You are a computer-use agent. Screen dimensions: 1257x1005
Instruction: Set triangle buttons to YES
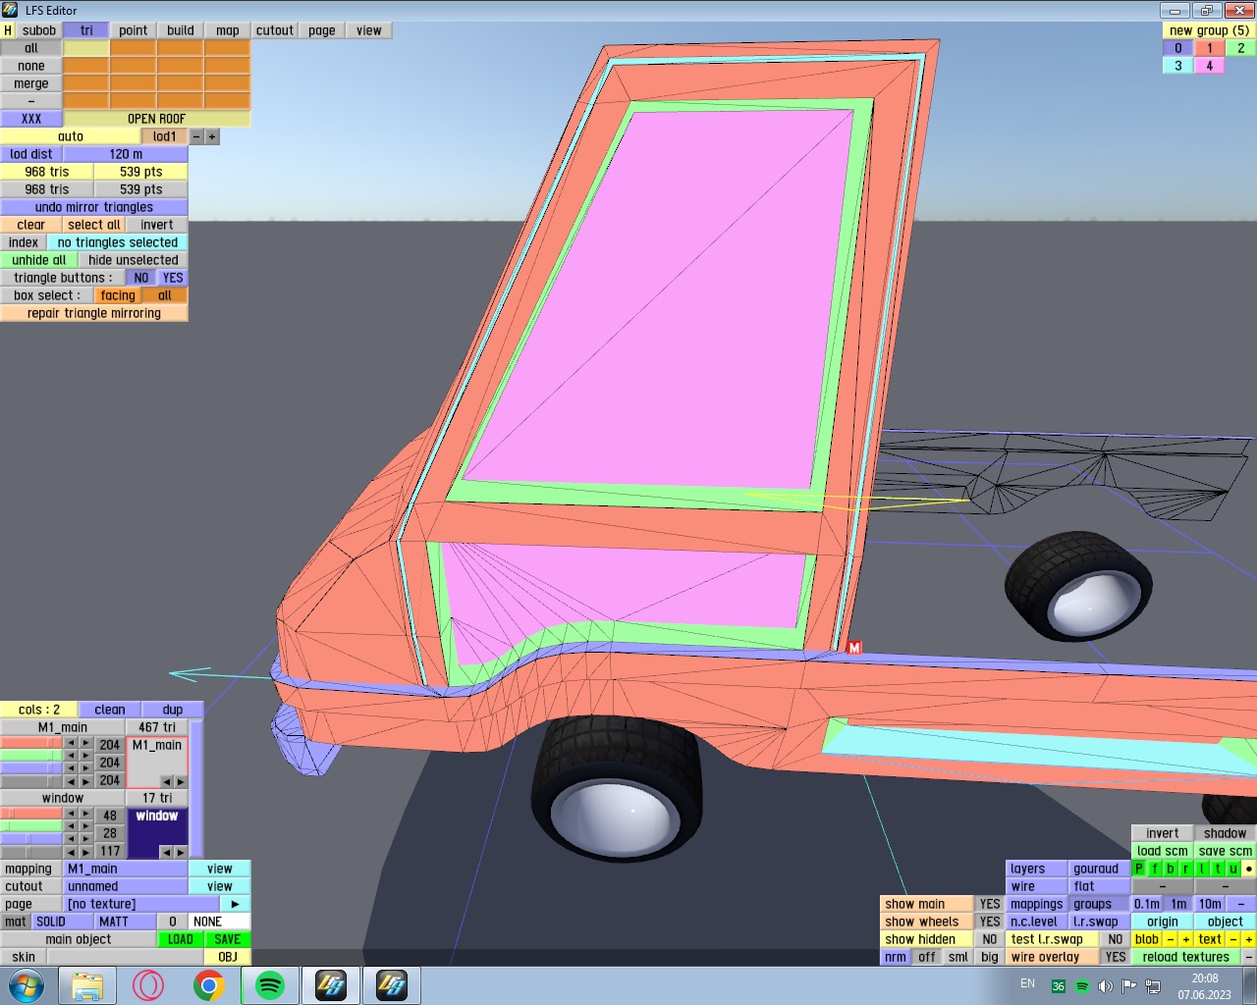173,278
